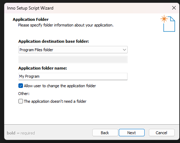The image size is (180, 143).
Task: Open the destination base folder dropdown
Action: (73, 50)
